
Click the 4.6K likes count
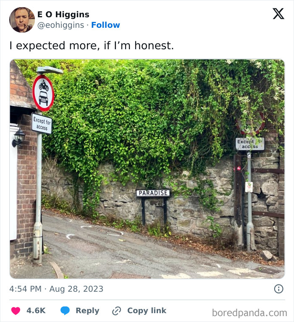pyautogui.click(x=36, y=311)
